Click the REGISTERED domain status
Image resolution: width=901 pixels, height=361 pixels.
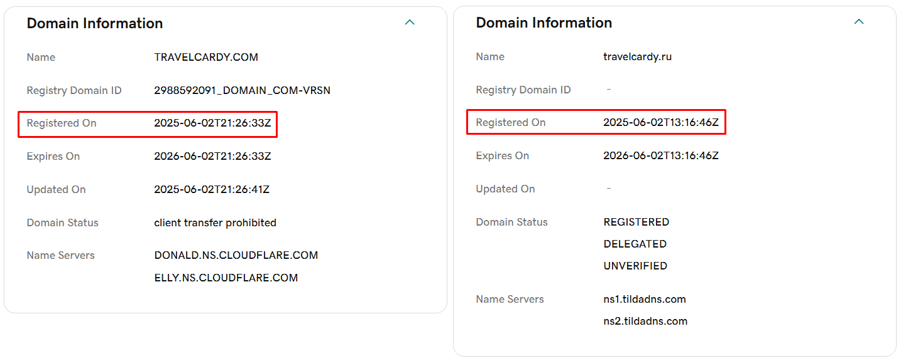636,222
